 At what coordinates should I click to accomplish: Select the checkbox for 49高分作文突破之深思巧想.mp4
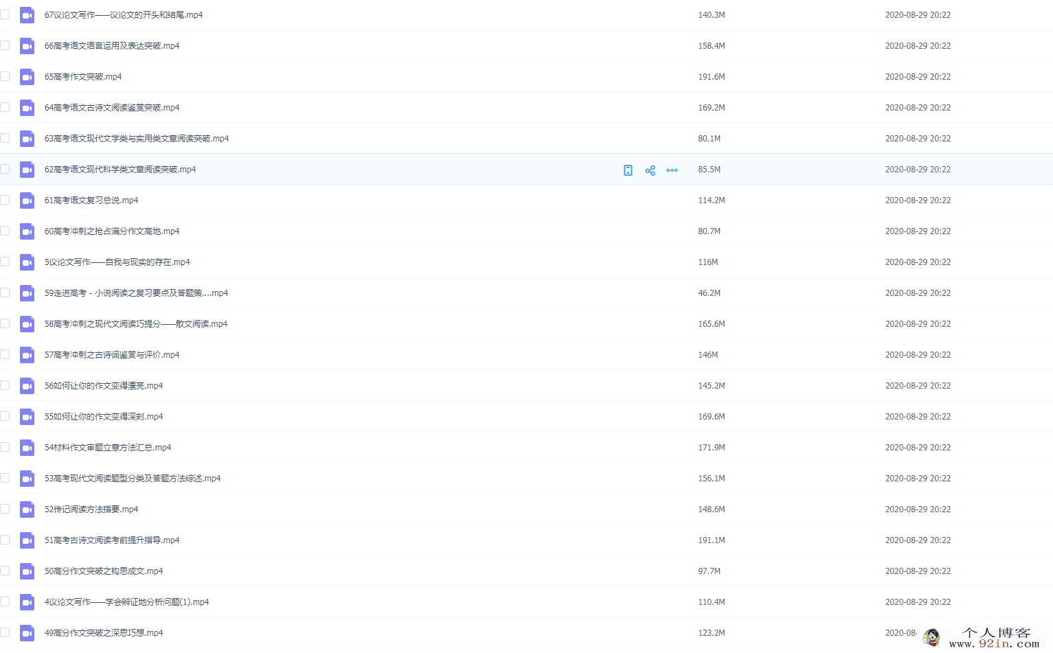click(x=5, y=632)
